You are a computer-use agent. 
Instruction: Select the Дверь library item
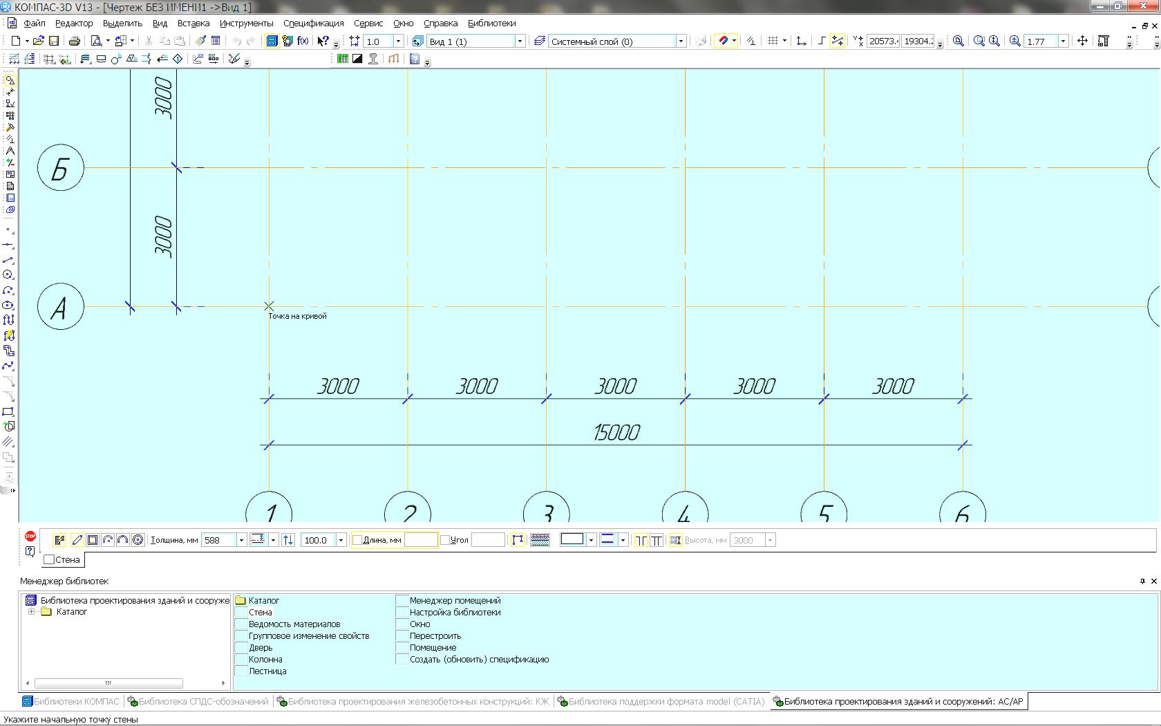click(261, 648)
